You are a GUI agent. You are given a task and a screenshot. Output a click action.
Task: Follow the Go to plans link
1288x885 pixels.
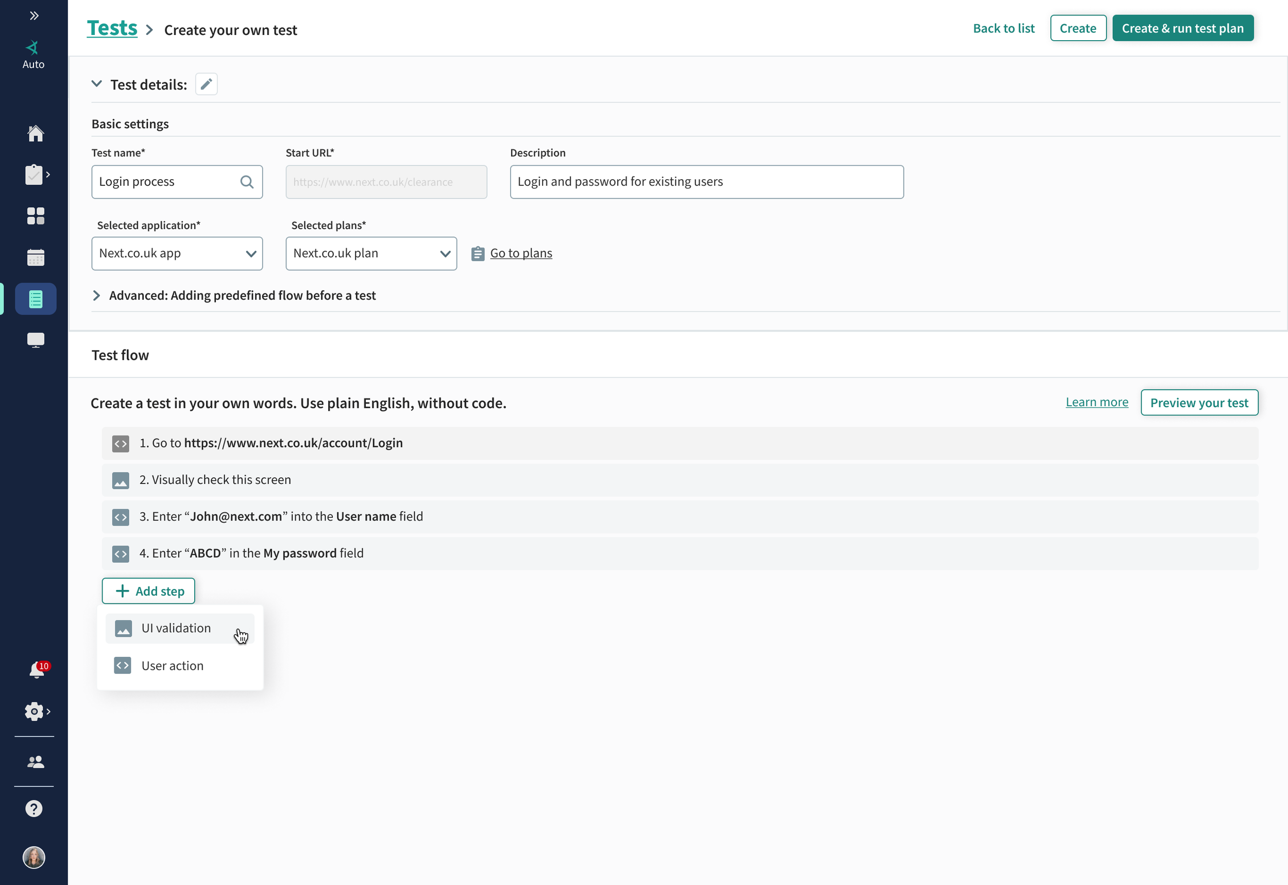521,253
